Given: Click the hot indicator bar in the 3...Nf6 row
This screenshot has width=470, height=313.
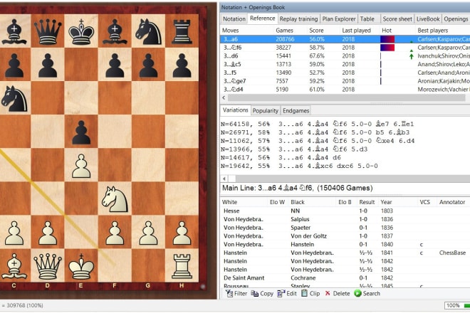Looking at the screenshot, I should coord(387,48).
